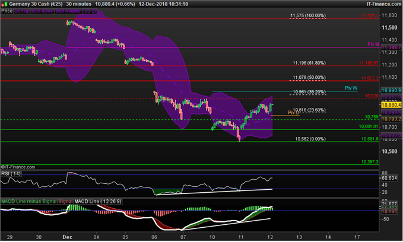The height and width of the screenshot is (242, 403).
Task: Click the Germany 30 Cash (€25) title
Action: pyautogui.click(x=36, y=4)
